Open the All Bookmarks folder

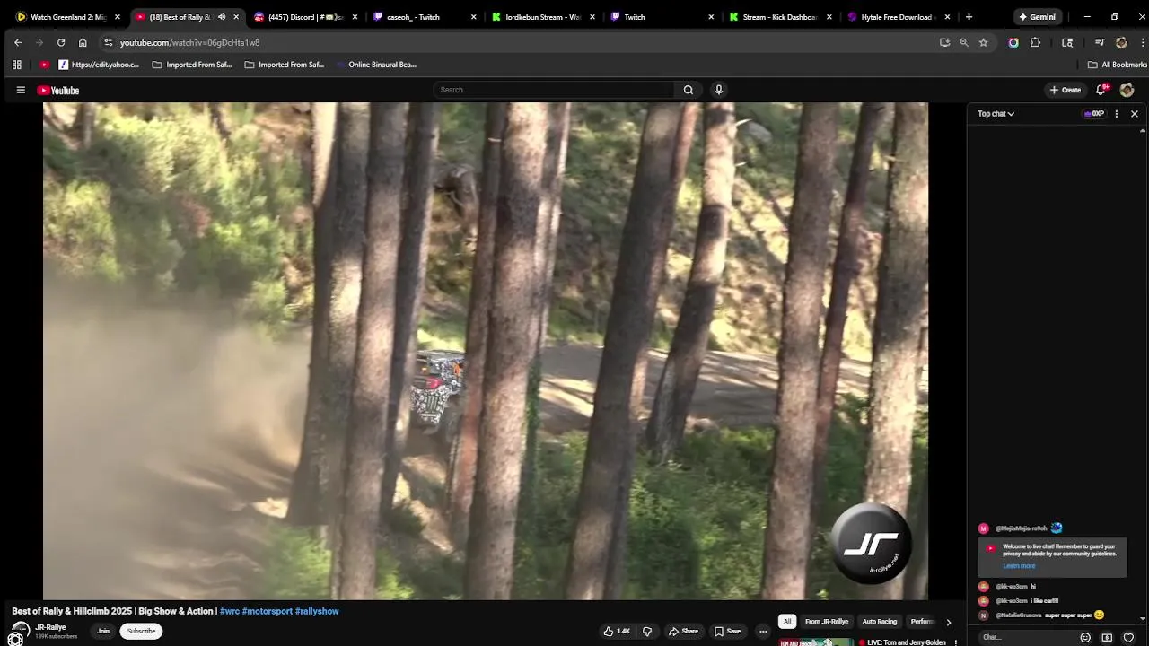[1118, 65]
